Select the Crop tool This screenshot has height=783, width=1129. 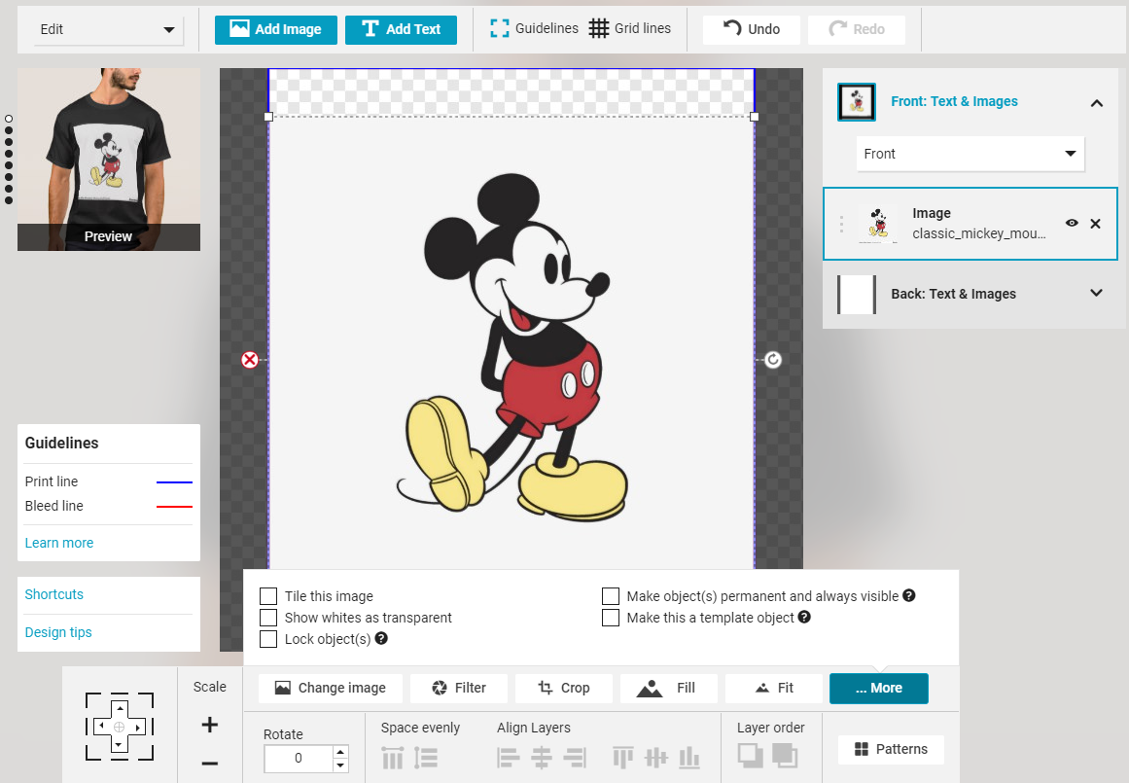click(564, 688)
